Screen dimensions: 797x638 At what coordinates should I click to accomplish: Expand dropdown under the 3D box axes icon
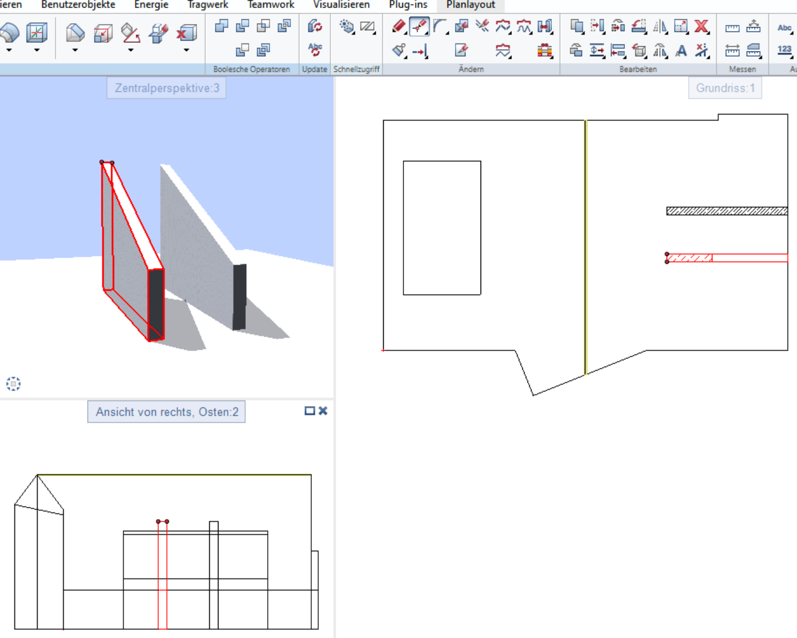pyautogui.click(x=37, y=50)
